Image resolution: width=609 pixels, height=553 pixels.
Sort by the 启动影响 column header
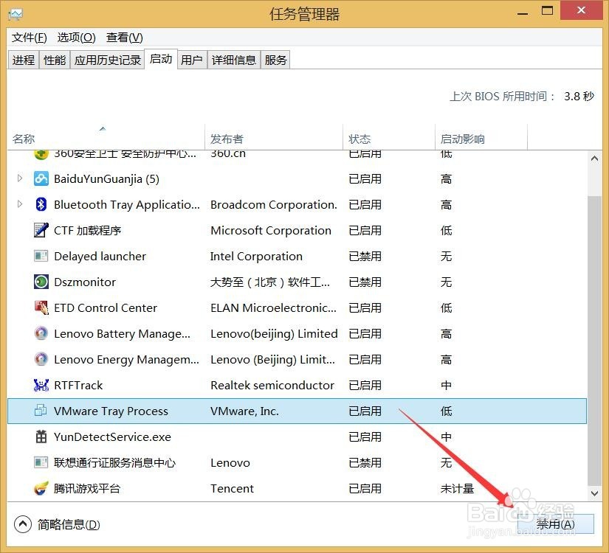tap(481, 139)
